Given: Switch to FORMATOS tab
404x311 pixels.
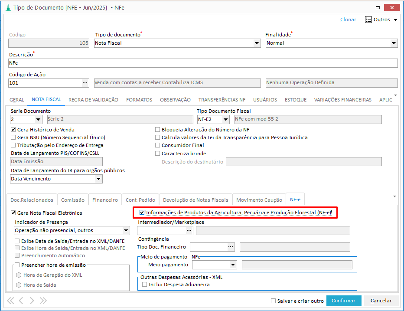Looking at the screenshot, I should (x=139, y=100).
